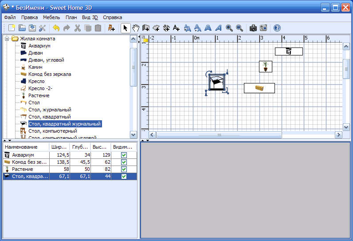Screen dimensions: 353x241
Task: Select the Create walls tool
Action: [x=146, y=28]
